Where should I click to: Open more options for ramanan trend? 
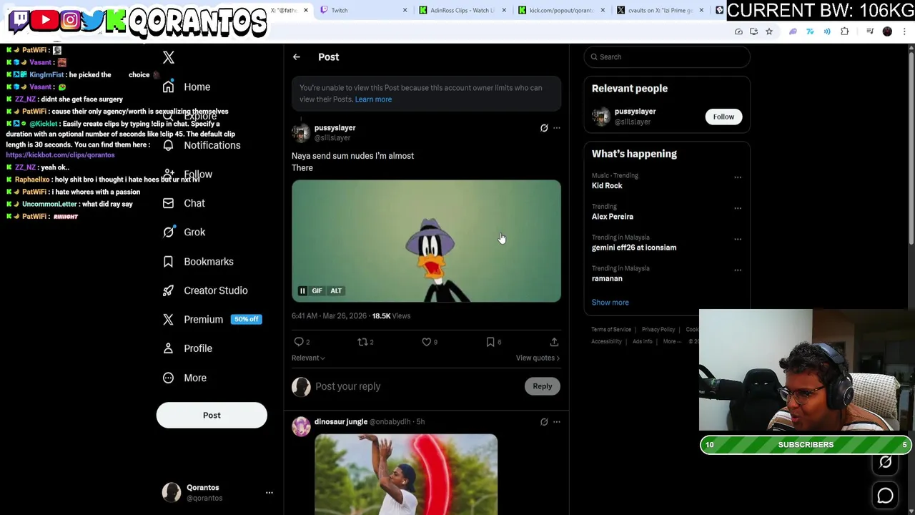point(738,270)
